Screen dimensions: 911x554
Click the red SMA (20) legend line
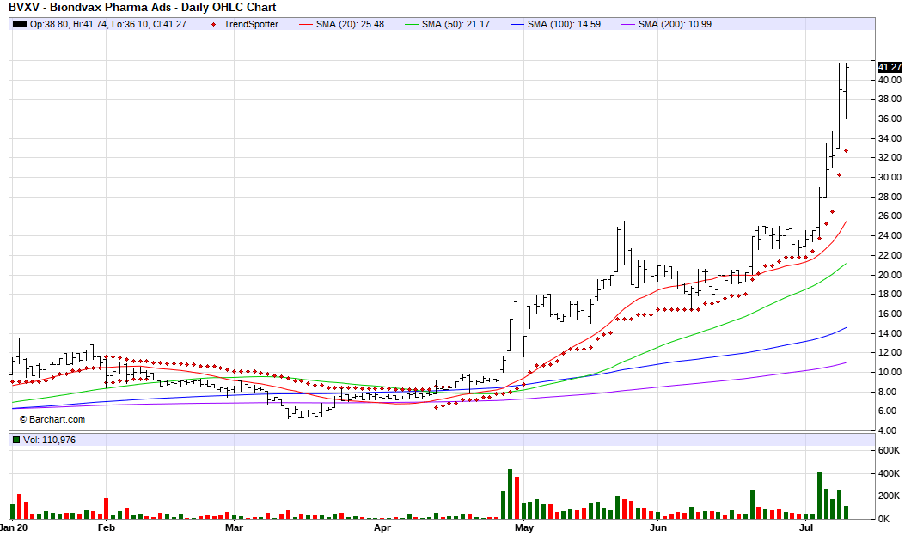click(306, 24)
